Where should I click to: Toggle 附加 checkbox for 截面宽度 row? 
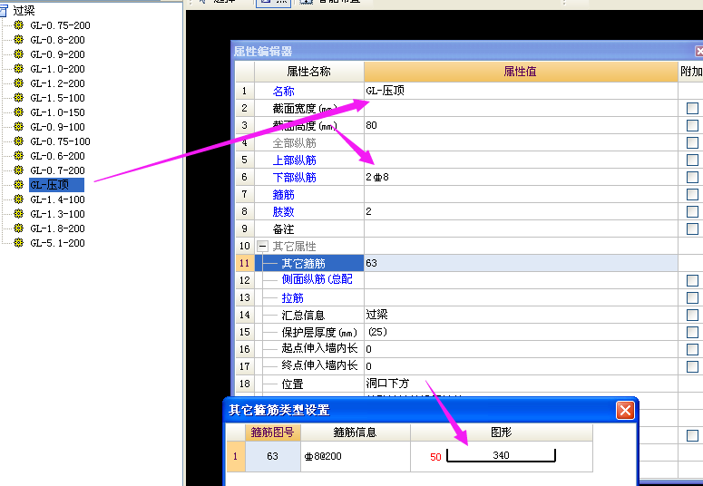pyautogui.click(x=692, y=108)
